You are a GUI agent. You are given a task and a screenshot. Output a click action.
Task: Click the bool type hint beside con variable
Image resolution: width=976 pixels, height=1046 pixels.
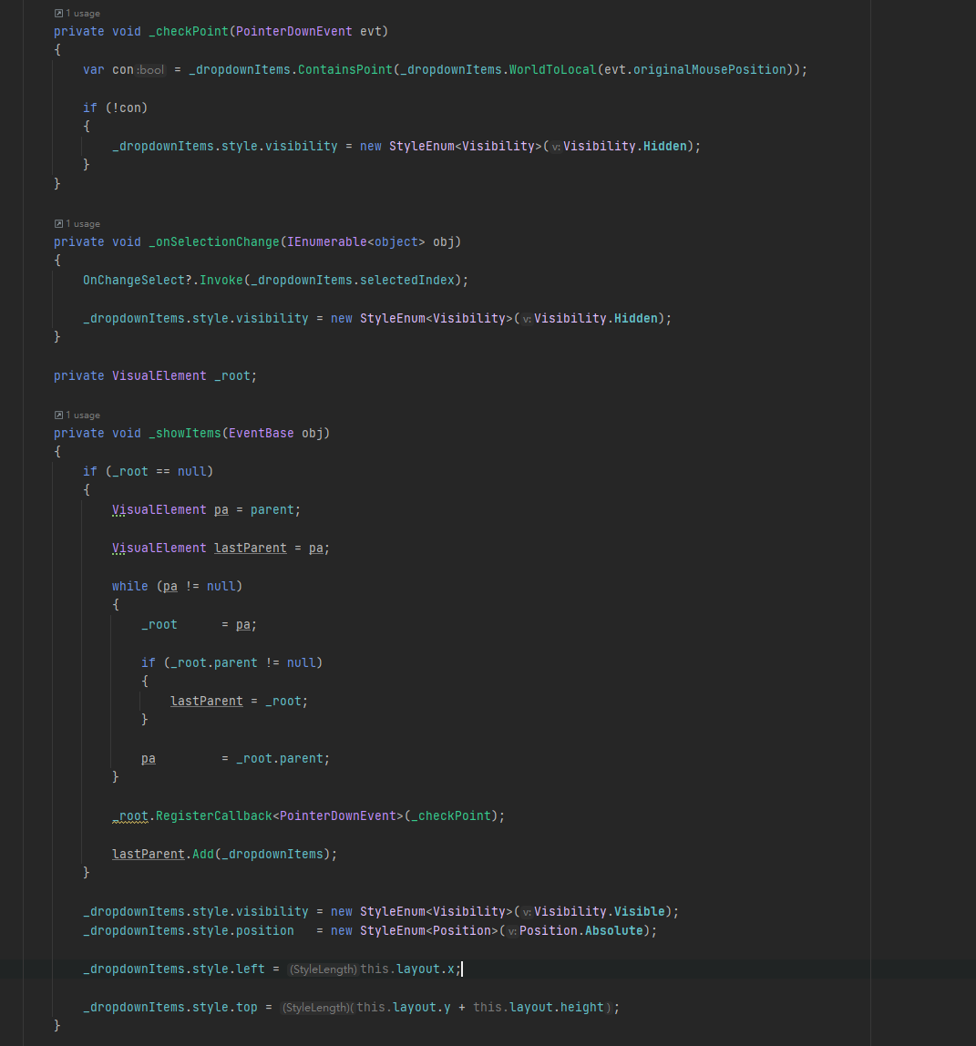[x=149, y=69]
